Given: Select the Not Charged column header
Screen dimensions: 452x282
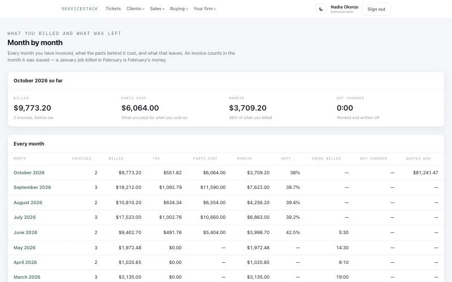Looking at the screenshot, I should pos(373,158).
